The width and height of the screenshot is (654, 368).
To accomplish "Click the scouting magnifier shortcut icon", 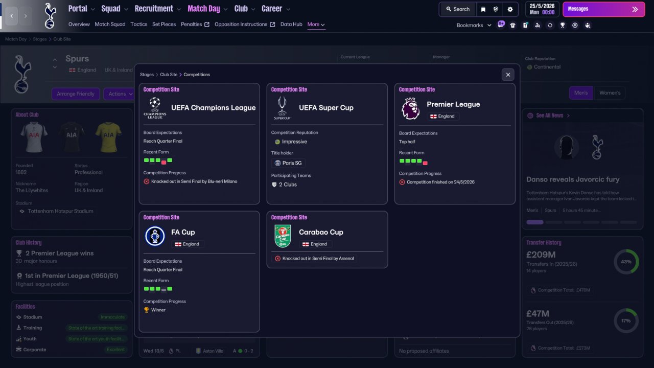I will pyautogui.click(x=538, y=25).
